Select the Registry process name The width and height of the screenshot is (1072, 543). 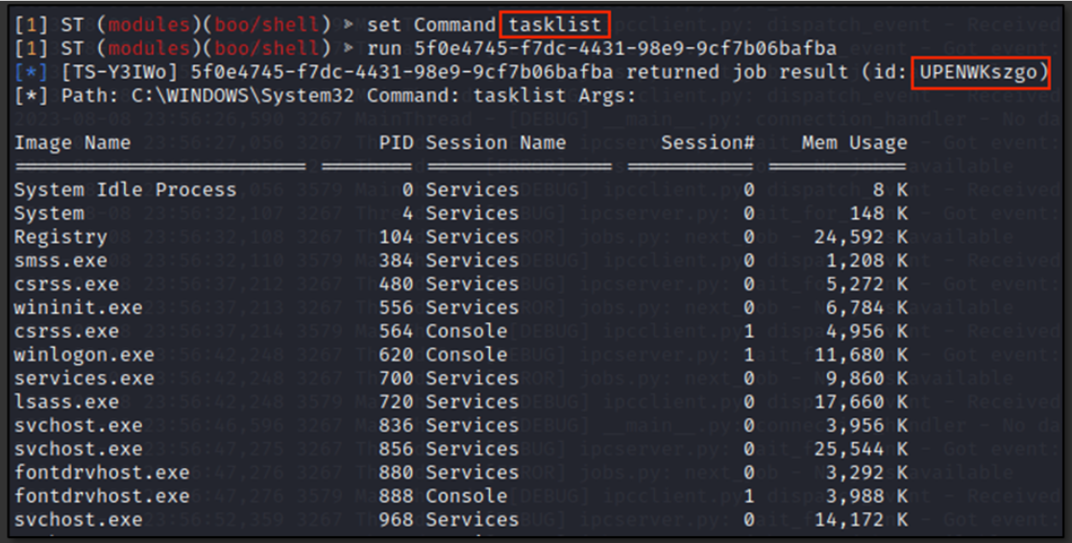pos(61,237)
